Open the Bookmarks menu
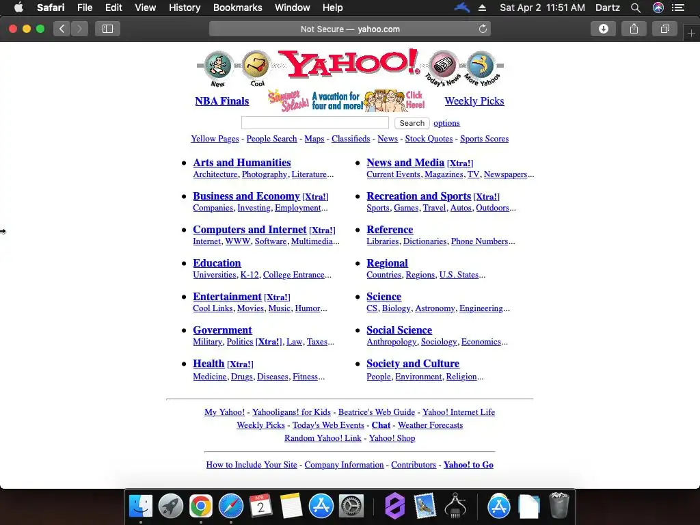700x525 pixels. 237,8
